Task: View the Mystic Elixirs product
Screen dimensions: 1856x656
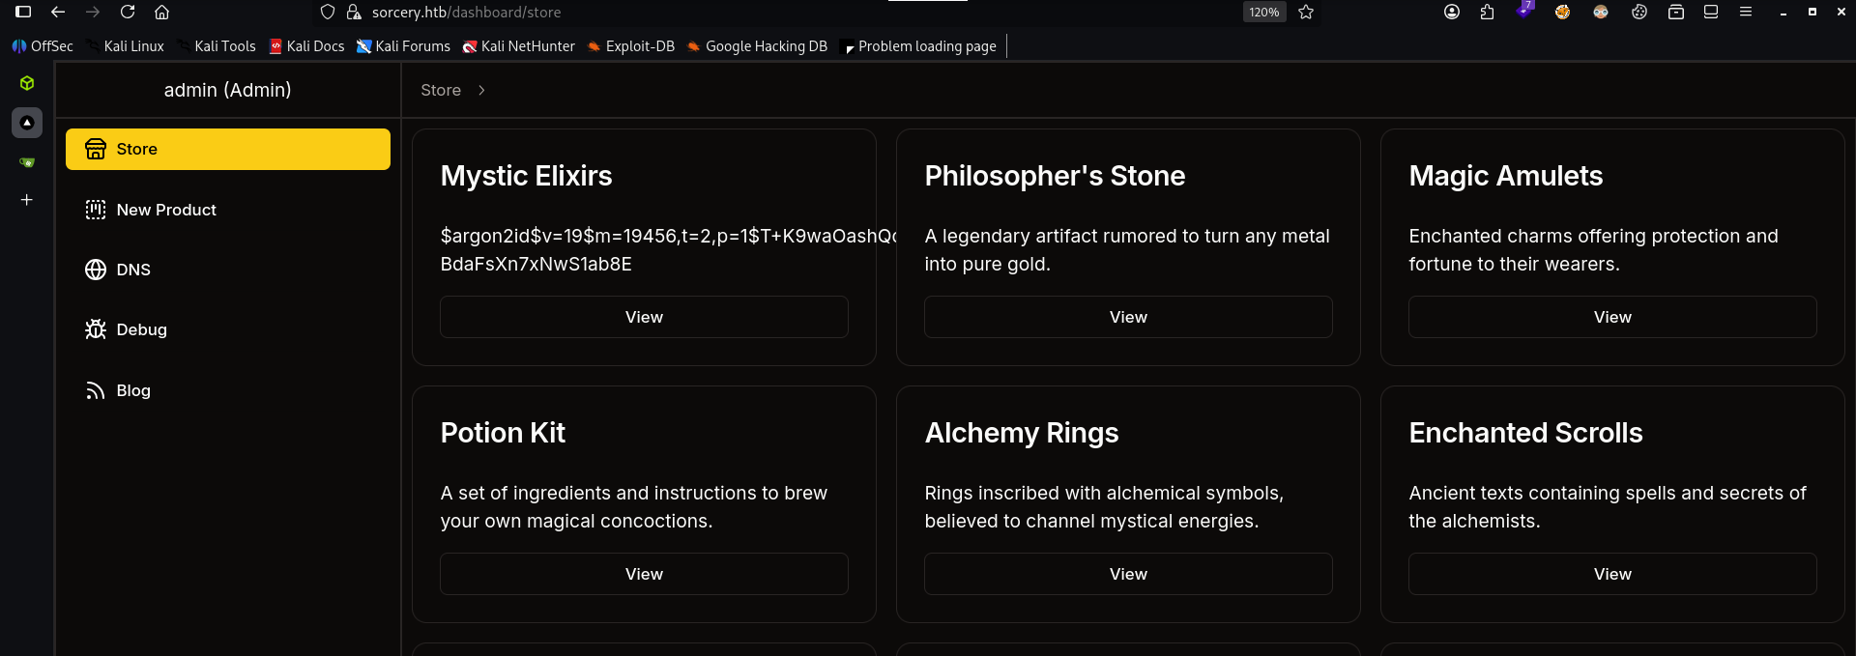Action: tap(644, 317)
